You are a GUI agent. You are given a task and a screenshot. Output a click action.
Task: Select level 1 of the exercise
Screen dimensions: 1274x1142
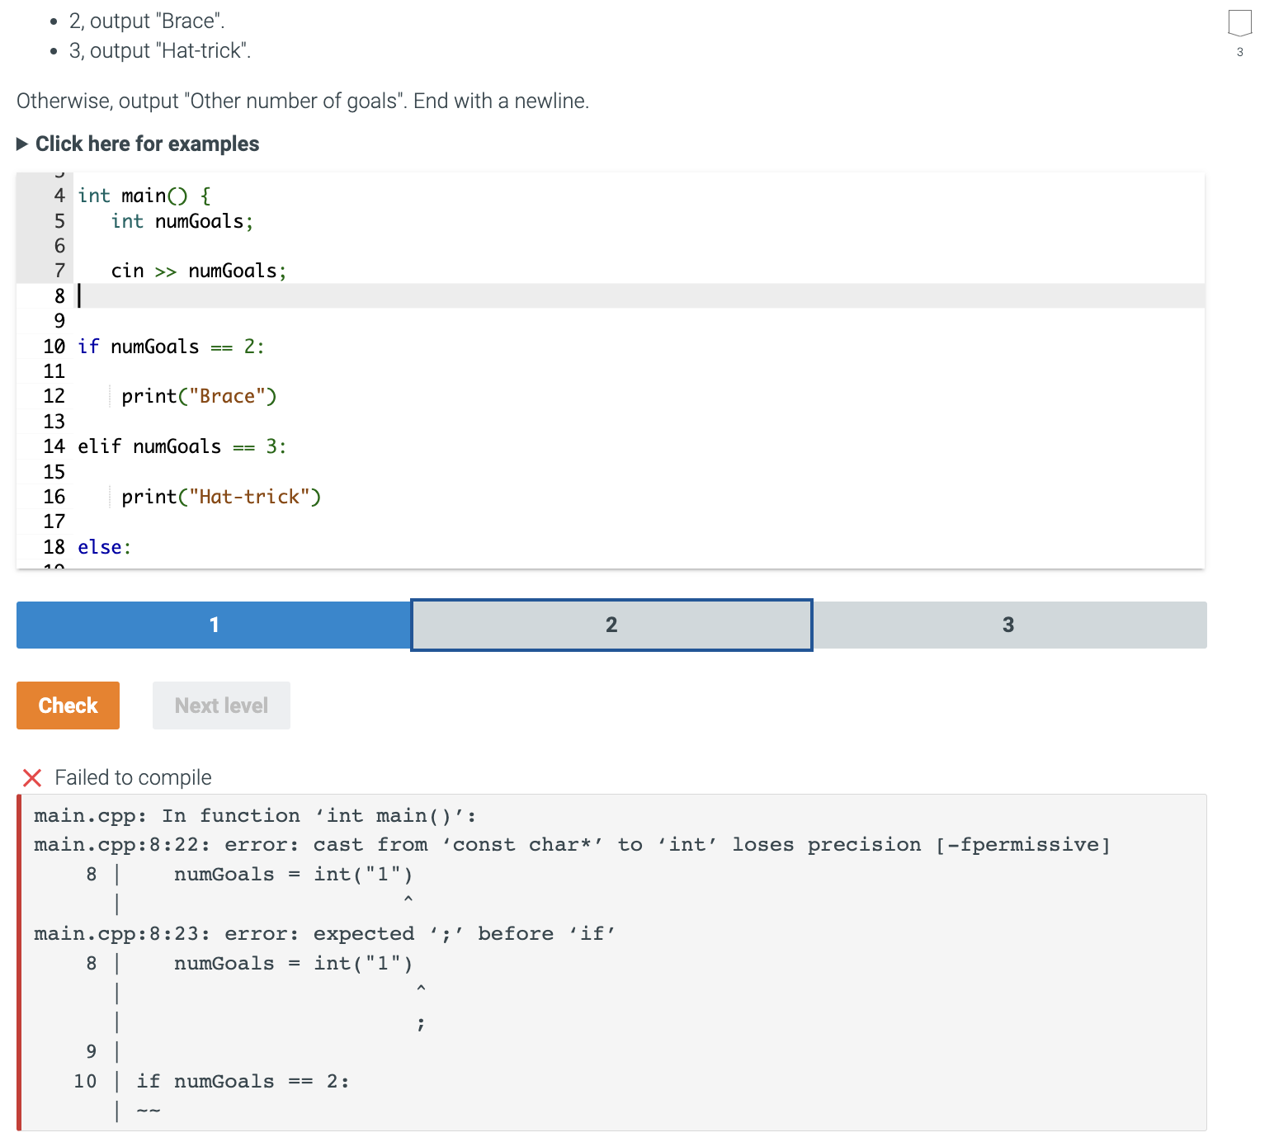pyautogui.click(x=213, y=625)
